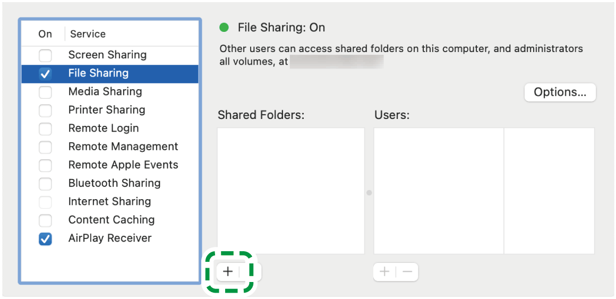The height and width of the screenshot is (299, 616).
Task: Click the empty Shared Folders list area
Action: pos(290,190)
